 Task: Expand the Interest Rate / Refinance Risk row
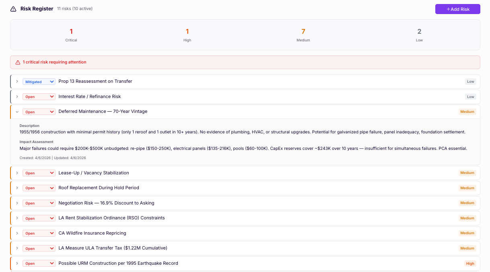pos(17,97)
